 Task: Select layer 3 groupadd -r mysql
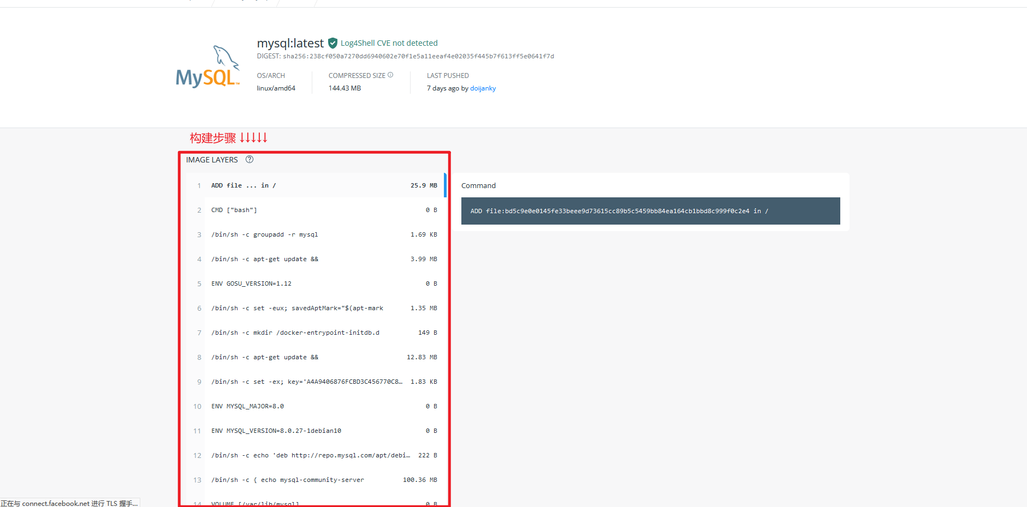[316, 234]
